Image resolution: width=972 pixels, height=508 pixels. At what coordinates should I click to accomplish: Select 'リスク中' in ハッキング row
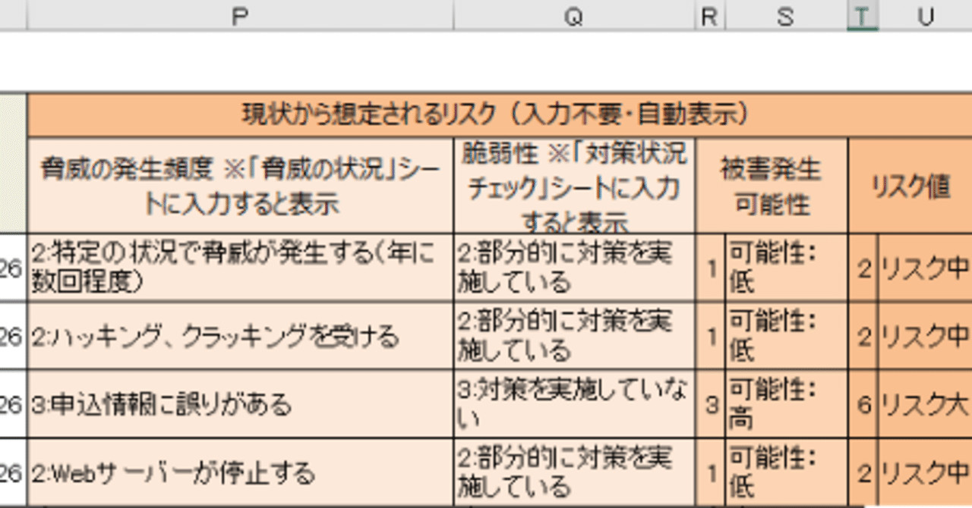[925, 336]
